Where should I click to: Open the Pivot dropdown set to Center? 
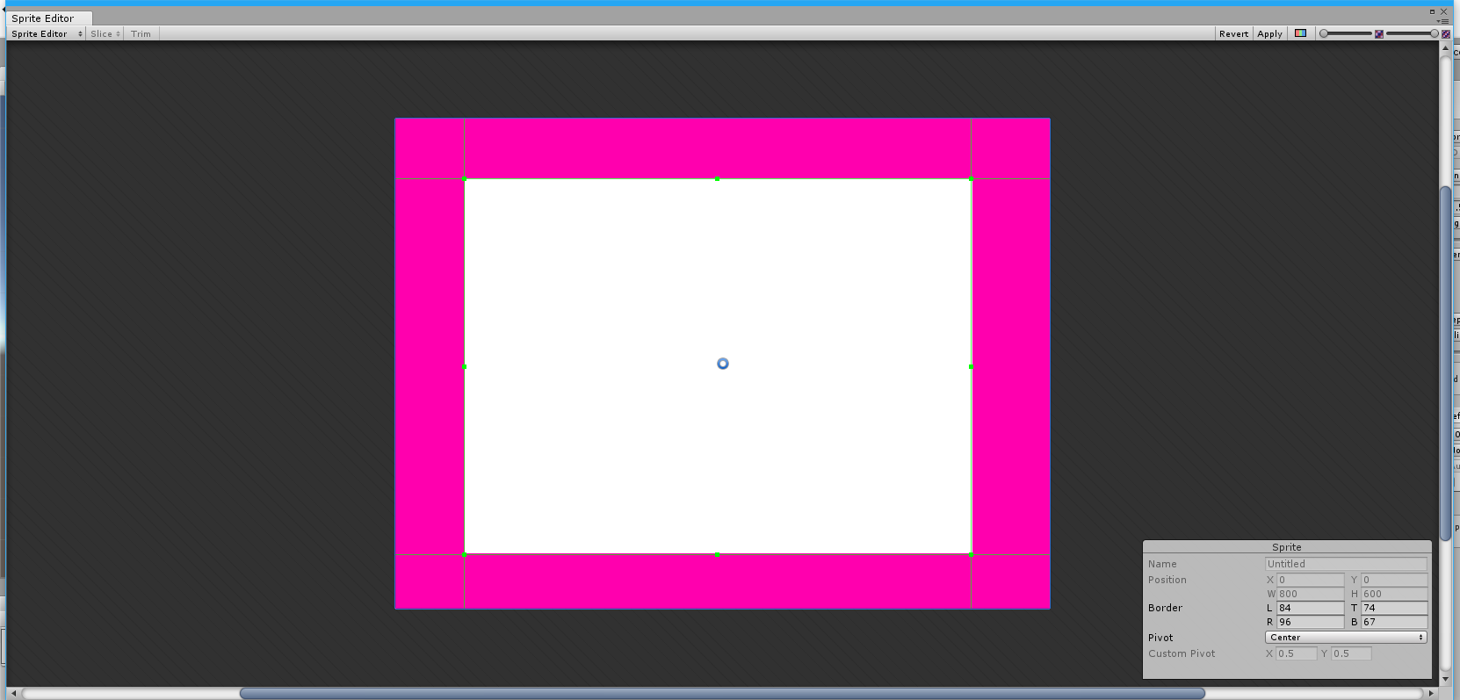1346,638
